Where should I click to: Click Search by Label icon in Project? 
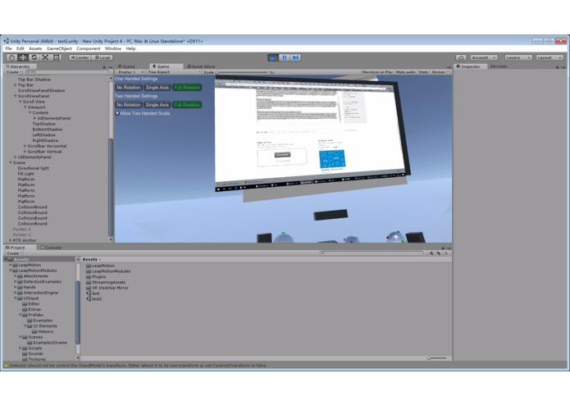coord(439,253)
